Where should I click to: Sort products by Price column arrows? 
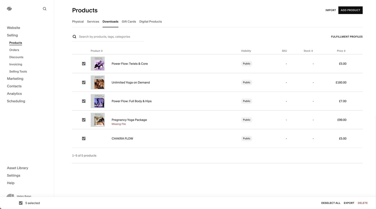345,51
